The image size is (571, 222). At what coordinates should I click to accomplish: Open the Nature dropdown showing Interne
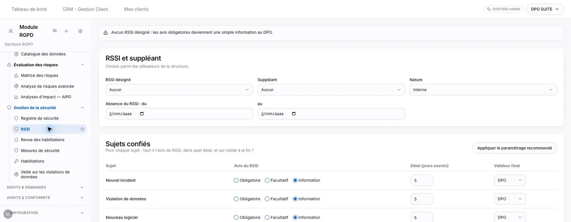click(x=483, y=90)
